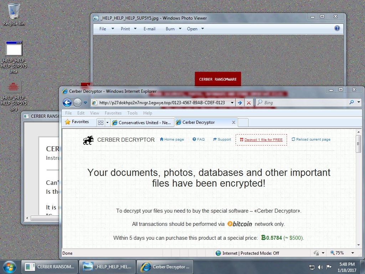Click Internet Protected Mode status zone
This screenshot has height=274, width=365.
[247, 253]
